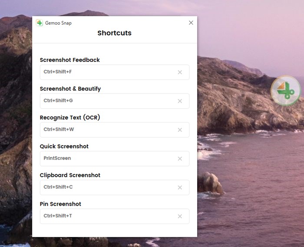
Task: Edit the Ctrl+Shift+G shortcut field
Action: [115, 101]
